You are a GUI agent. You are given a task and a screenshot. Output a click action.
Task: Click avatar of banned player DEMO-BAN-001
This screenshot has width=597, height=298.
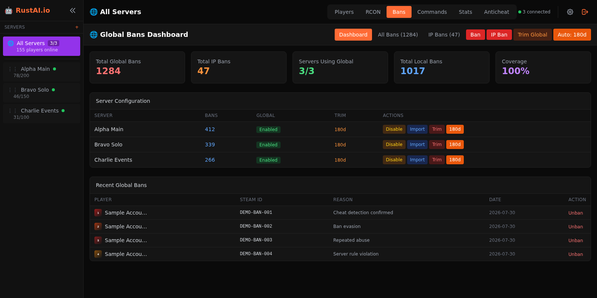pos(98,213)
